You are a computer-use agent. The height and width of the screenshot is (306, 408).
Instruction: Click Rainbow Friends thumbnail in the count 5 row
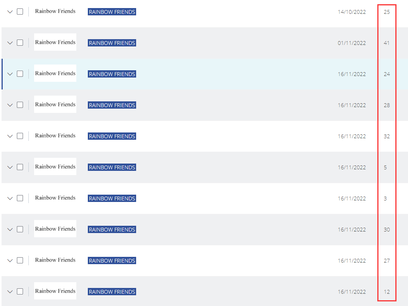click(55, 166)
